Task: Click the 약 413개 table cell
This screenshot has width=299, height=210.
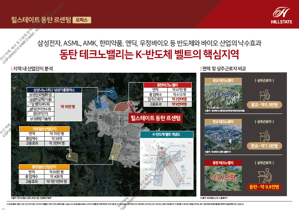Action: pos(179,94)
